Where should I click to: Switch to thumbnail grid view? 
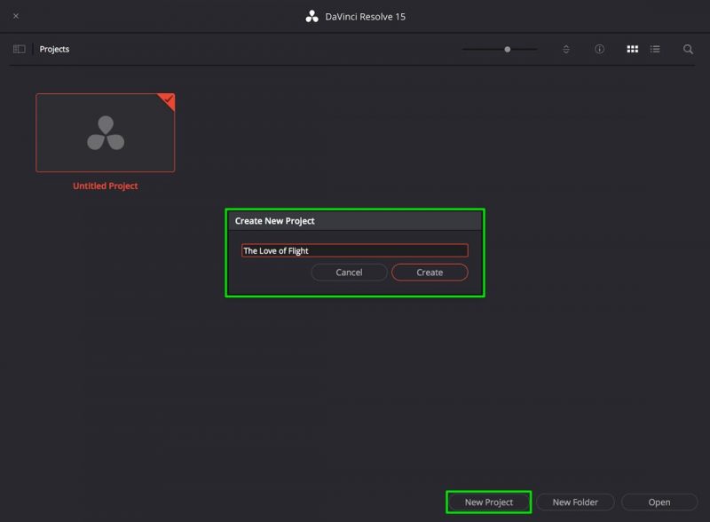coord(632,49)
